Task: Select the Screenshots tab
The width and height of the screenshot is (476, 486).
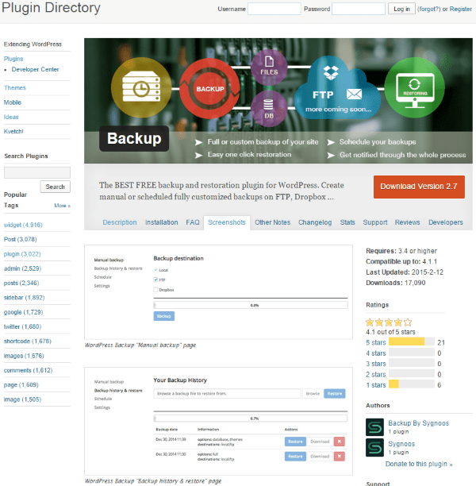Action: tap(227, 222)
